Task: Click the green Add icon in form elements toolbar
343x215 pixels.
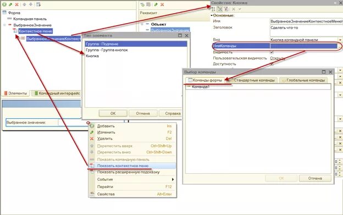Action: click(4, 4)
